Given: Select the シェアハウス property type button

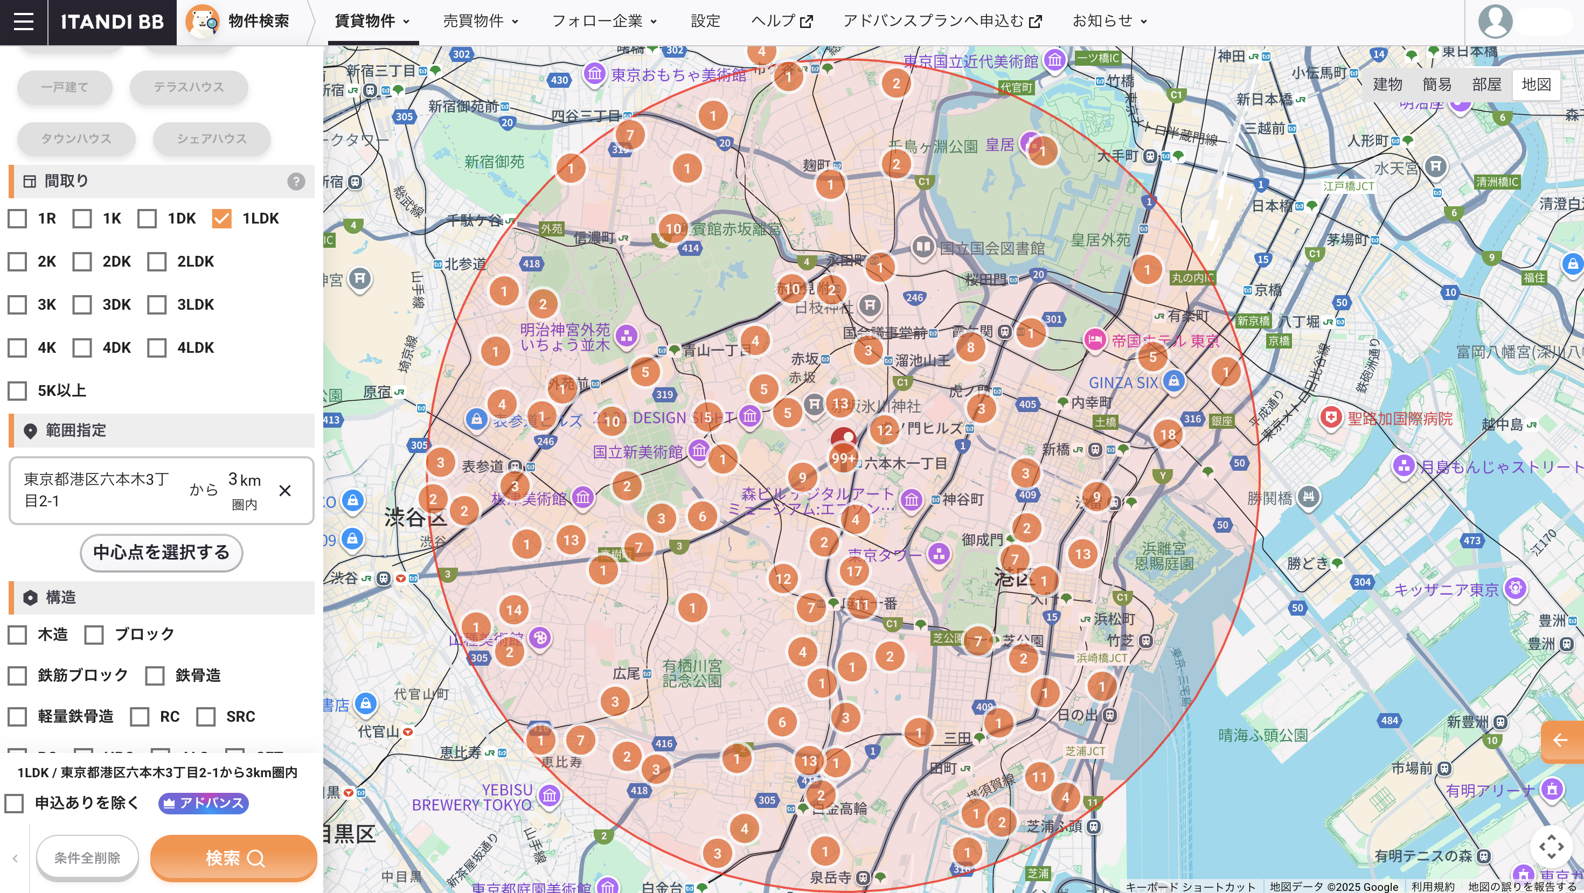Looking at the screenshot, I should [x=212, y=139].
